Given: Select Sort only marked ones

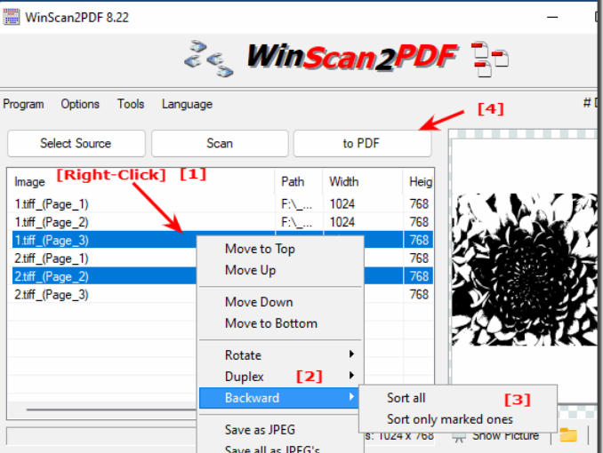Looking at the screenshot, I should click(x=458, y=419).
